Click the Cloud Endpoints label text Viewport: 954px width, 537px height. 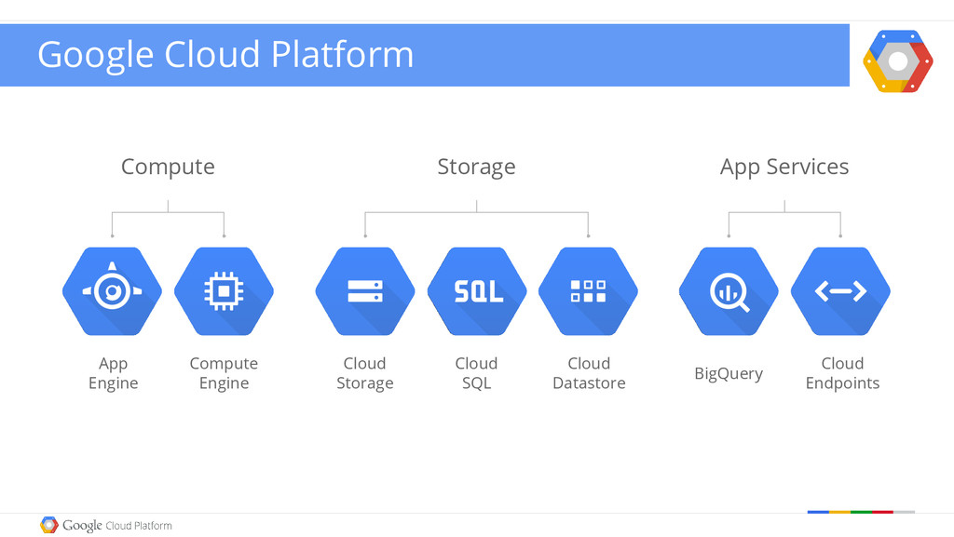(x=842, y=373)
